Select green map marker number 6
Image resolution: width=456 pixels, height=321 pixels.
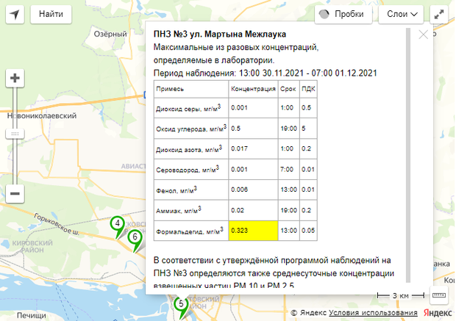pyautogui.click(x=135, y=238)
